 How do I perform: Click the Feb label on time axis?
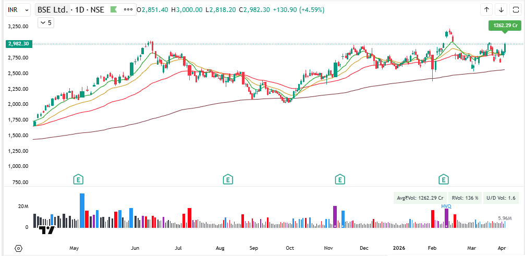coord(433,248)
